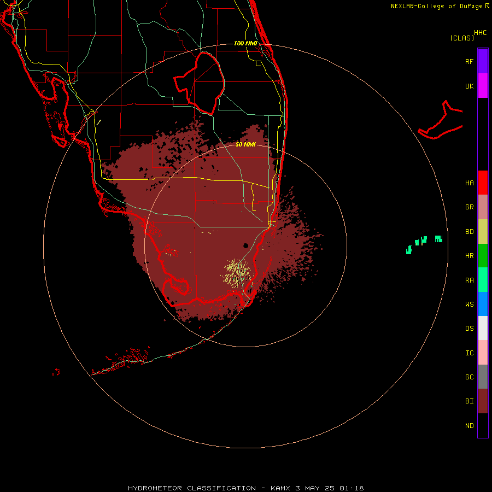Click the RF legend label
The width and height of the screenshot is (492, 492).
point(469,61)
